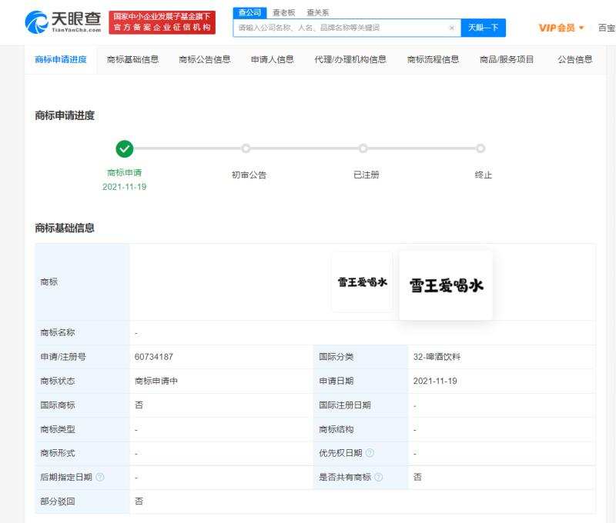616x523 pixels.
Task: Click the help icon beside 优先权日期
Action: point(369,453)
